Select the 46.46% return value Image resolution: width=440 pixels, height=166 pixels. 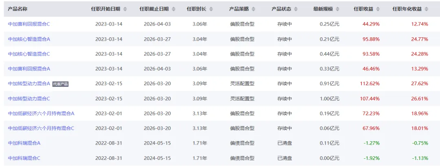pos(371,69)
